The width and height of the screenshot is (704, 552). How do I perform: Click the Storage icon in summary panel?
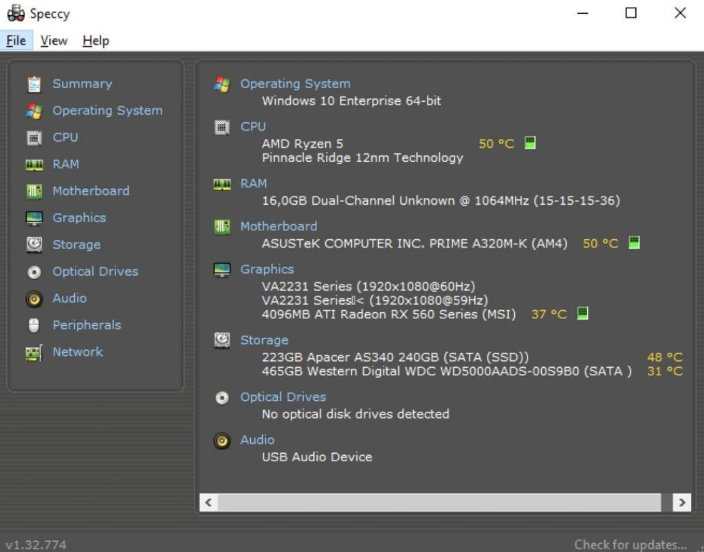click(x=222, y=341)
